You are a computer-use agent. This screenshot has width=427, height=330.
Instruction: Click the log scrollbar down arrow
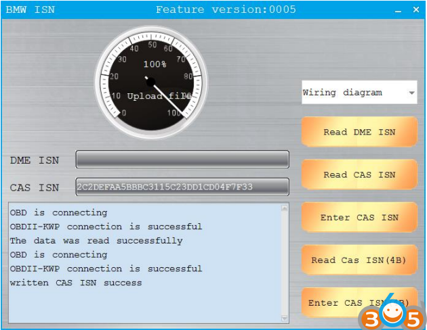(284, 319)
